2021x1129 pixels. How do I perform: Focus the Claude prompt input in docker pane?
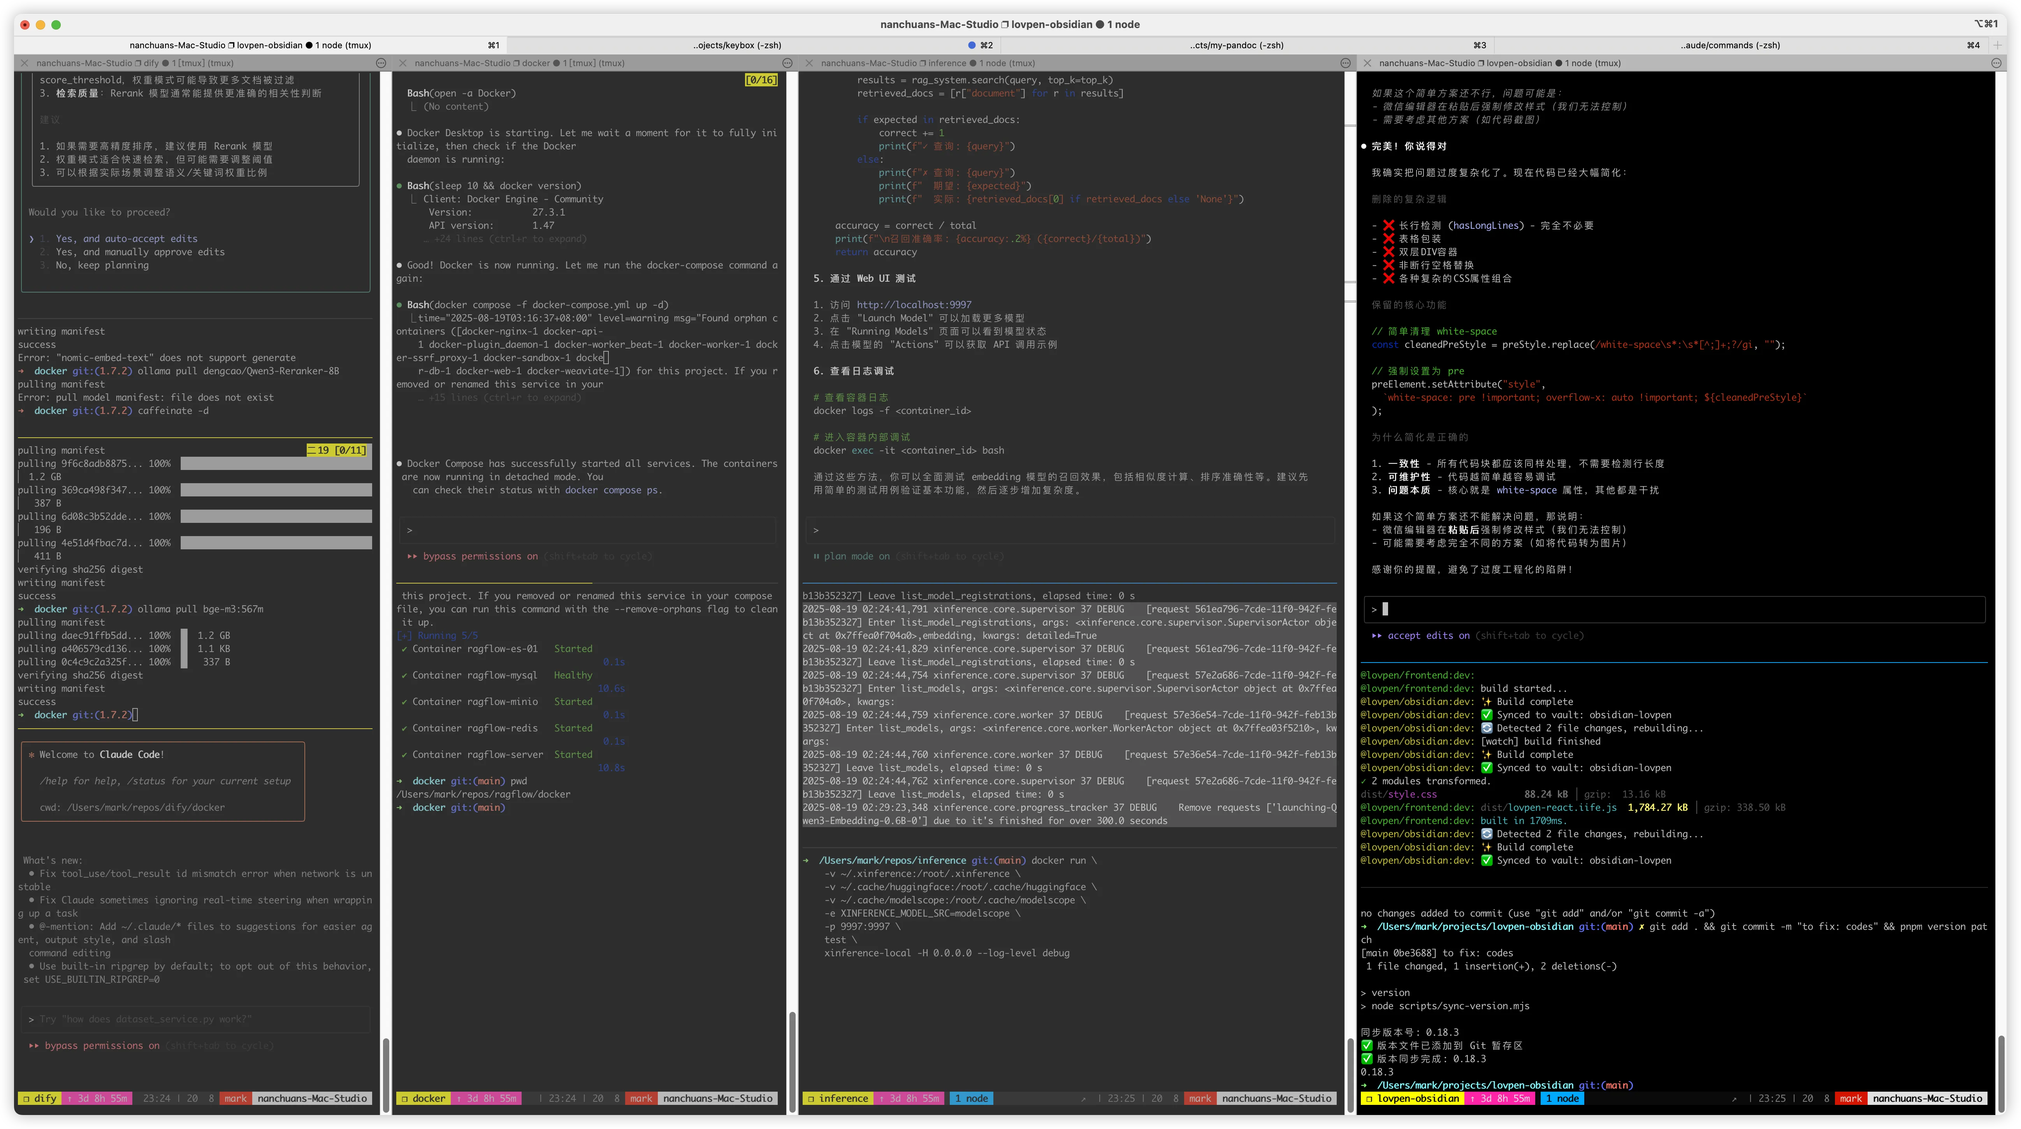[x=588, y=531]
